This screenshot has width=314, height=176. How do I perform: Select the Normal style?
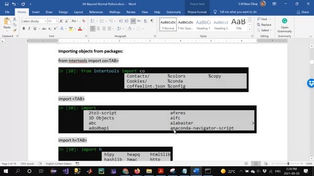click(168, 24)
